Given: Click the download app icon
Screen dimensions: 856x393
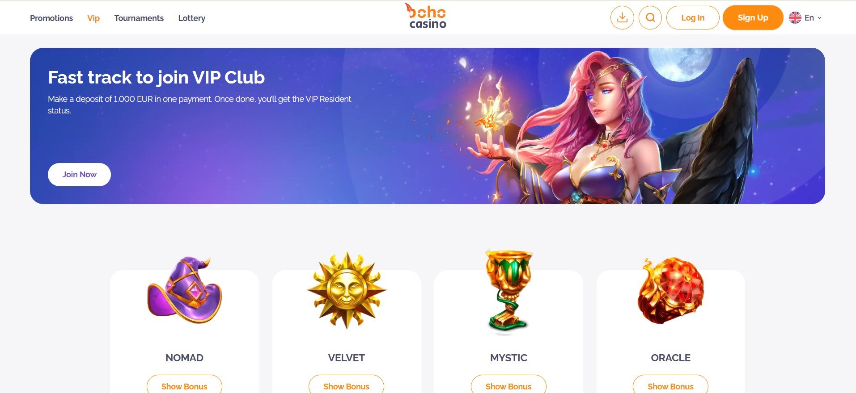Looking at the screenshot, I should tap(622, 18).
